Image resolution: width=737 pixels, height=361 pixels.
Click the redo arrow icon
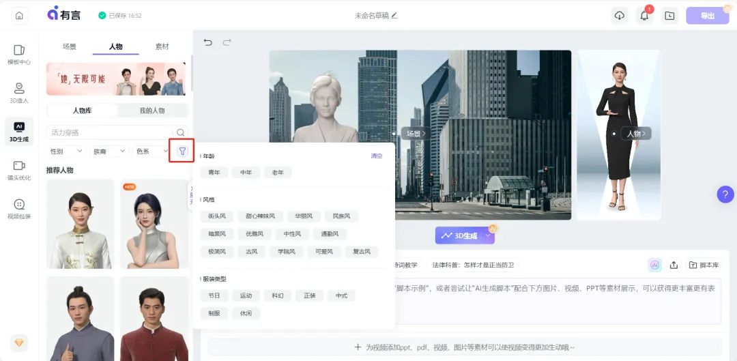click(x=227, y=42)
